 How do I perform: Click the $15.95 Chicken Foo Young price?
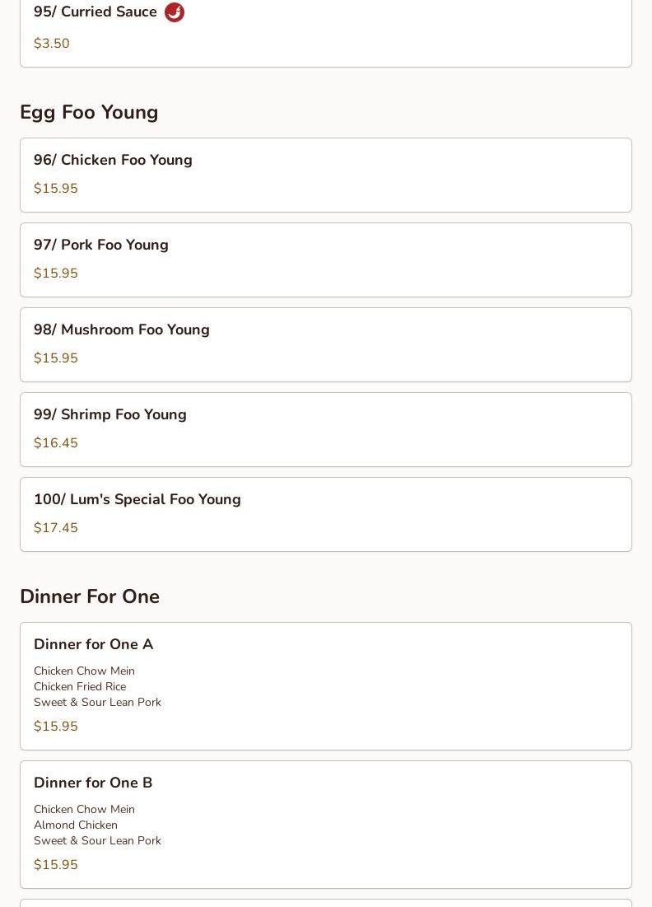click(56, 189)
